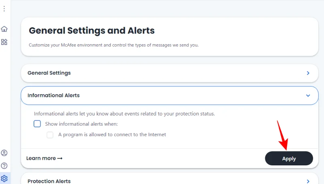Screen dimensions: 324x184
Task: Open the account profile icon
Action: [4, 153]
